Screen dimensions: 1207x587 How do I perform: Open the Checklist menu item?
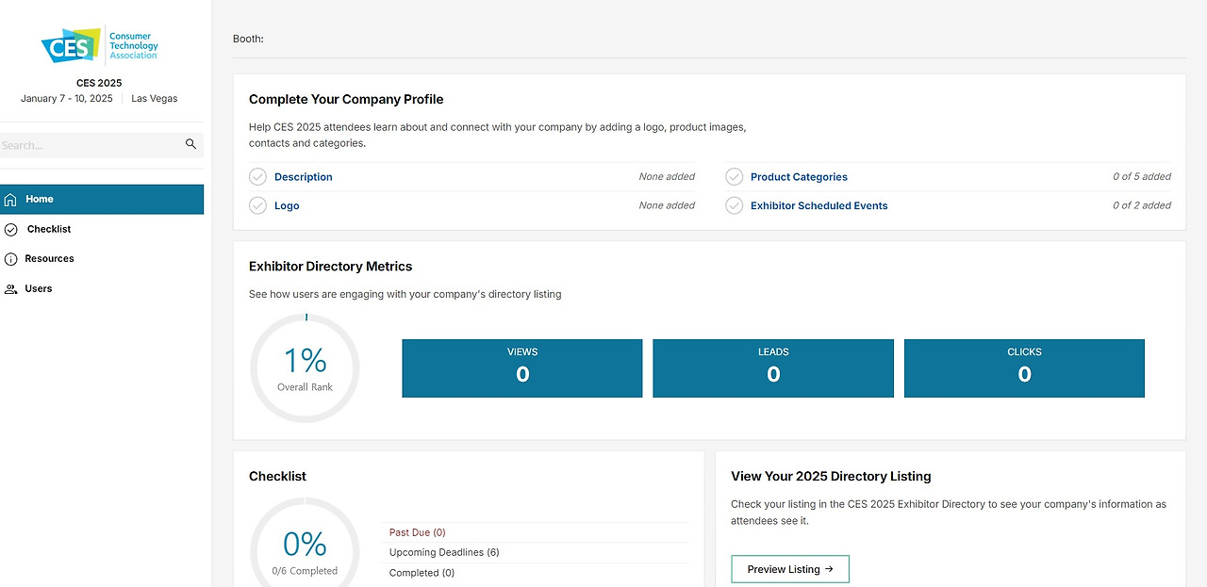coord(49,229)
